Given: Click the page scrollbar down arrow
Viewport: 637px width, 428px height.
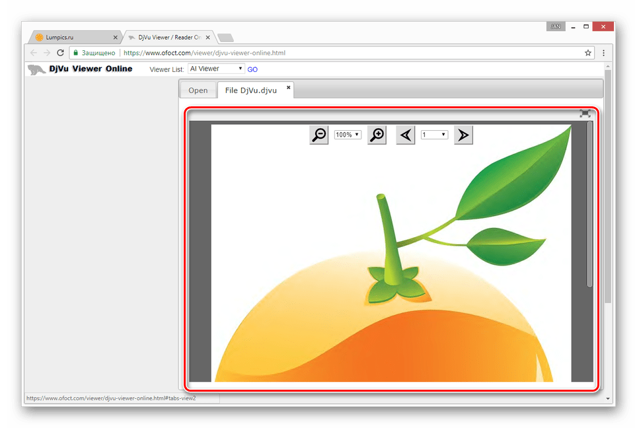Looking at the screenshot, I should click(x=608, y=398).
